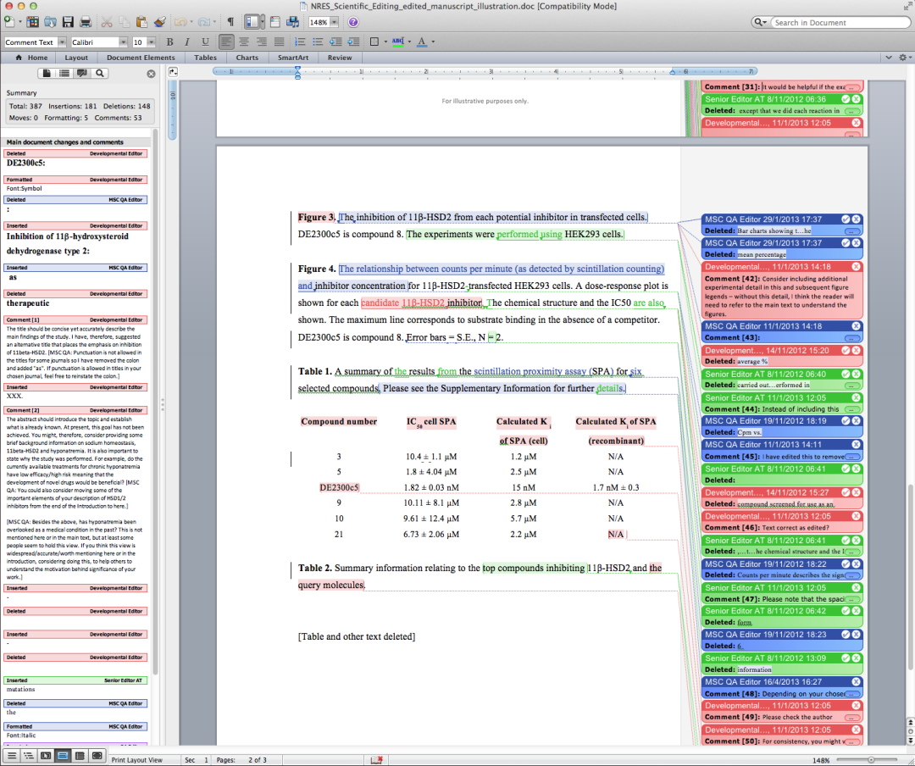Click the spelling check book icon in status bar
Screen dimensions: 915x766
click(x=377, y=759)
